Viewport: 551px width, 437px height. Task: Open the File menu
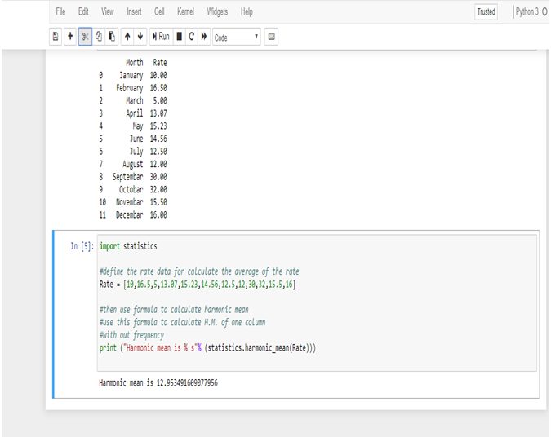(60, 12)
